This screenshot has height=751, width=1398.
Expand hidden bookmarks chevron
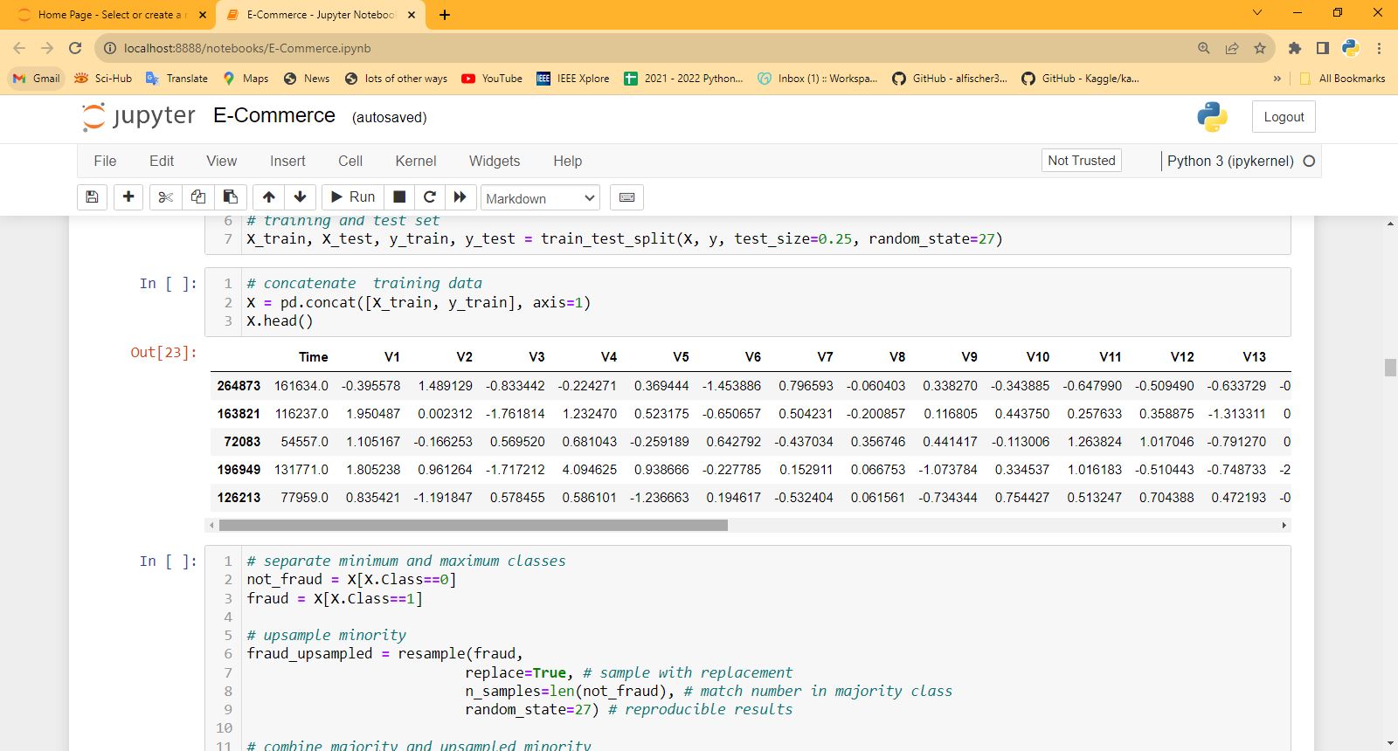[1277, 79]
